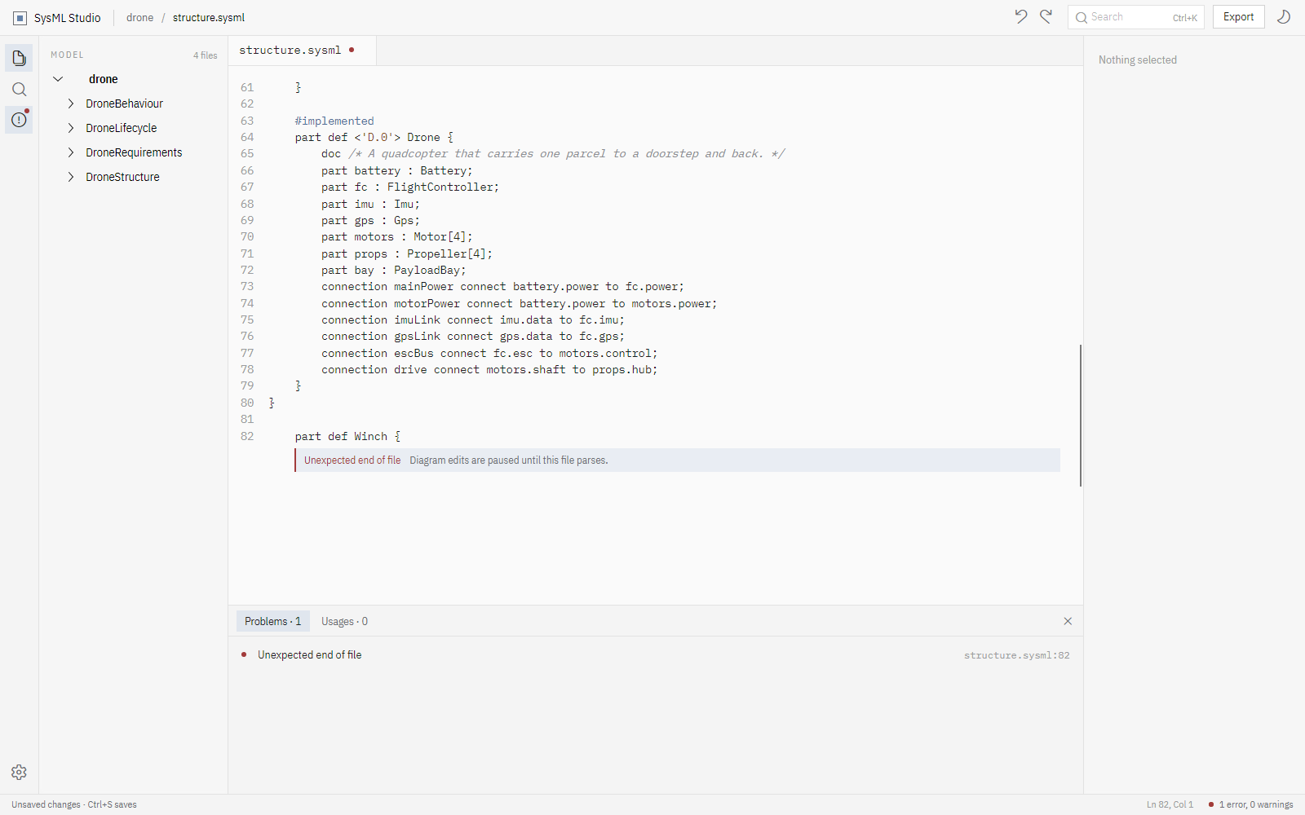Click line number 73 in the gutter
This screenshot has height=815, width=1305.
click(x=247, y=287)
